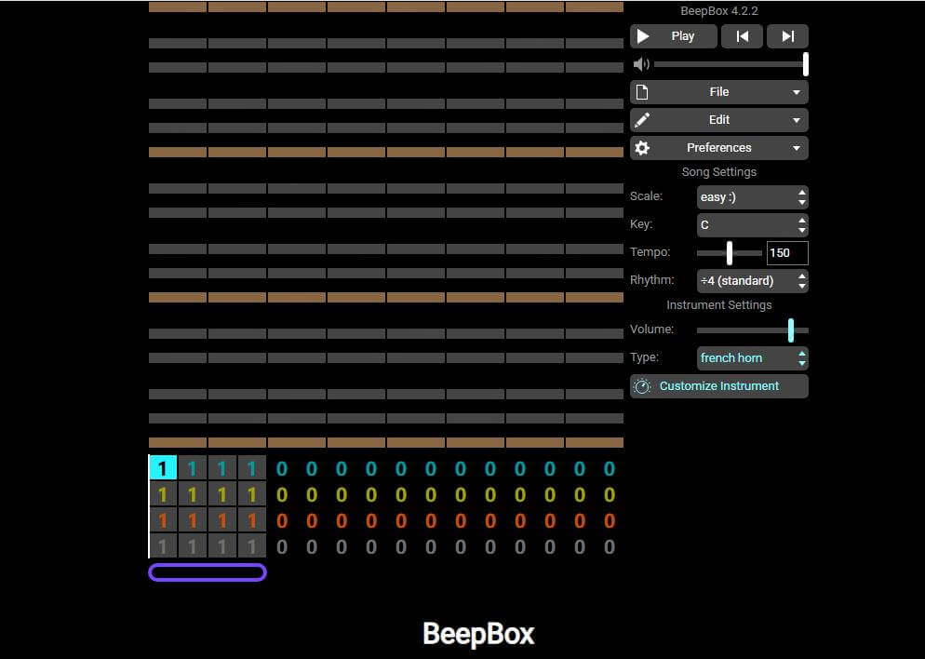Click the knob icon on Customize Instrument

641,385
